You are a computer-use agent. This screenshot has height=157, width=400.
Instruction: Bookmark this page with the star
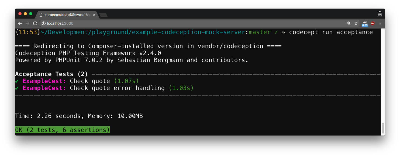point(356,23)
